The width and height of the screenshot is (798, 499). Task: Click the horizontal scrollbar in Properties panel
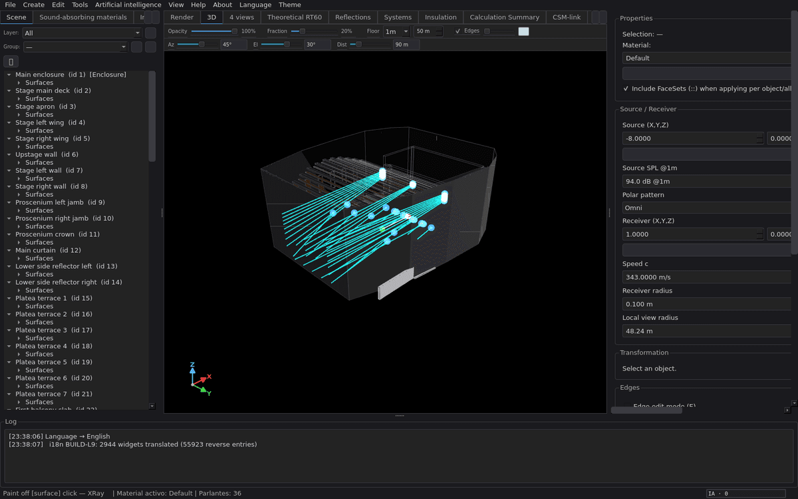click(646, 410)
